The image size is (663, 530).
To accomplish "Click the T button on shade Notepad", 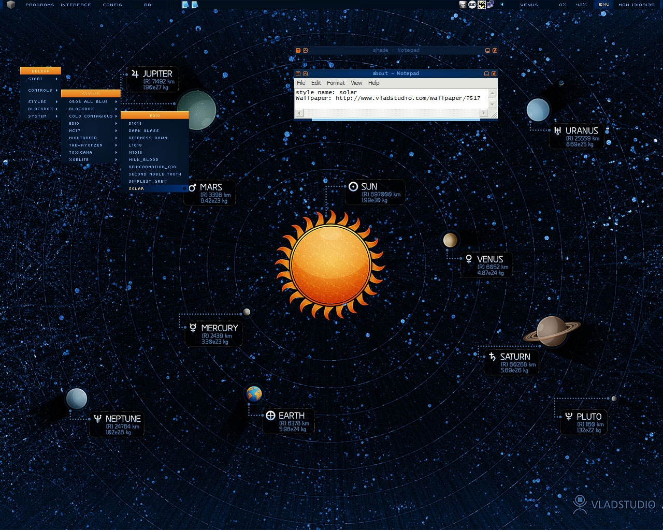I will coord(298,50).
